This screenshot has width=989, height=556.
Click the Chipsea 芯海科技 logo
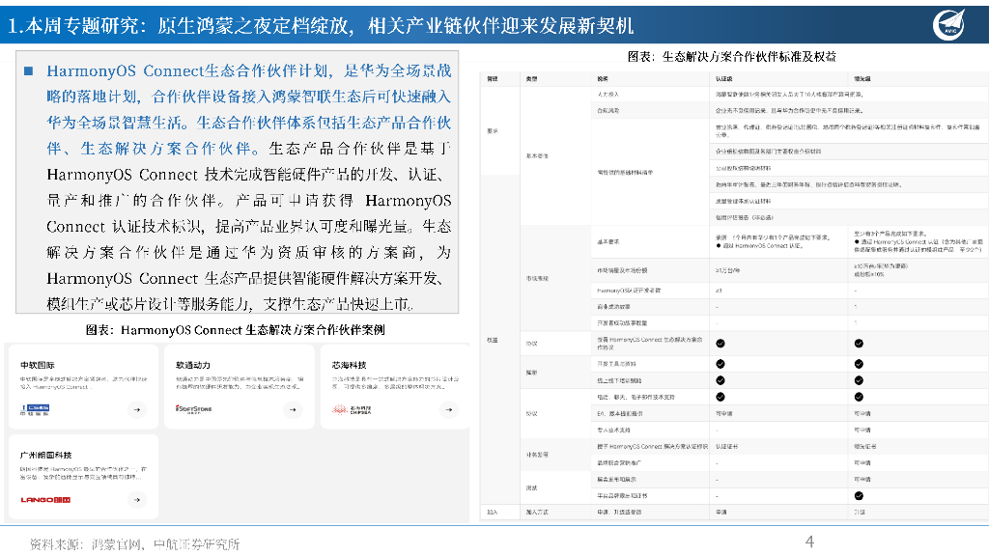[x=353, y=409]
